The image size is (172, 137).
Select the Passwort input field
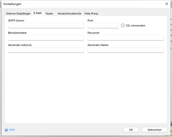click(x=125, y=38)
